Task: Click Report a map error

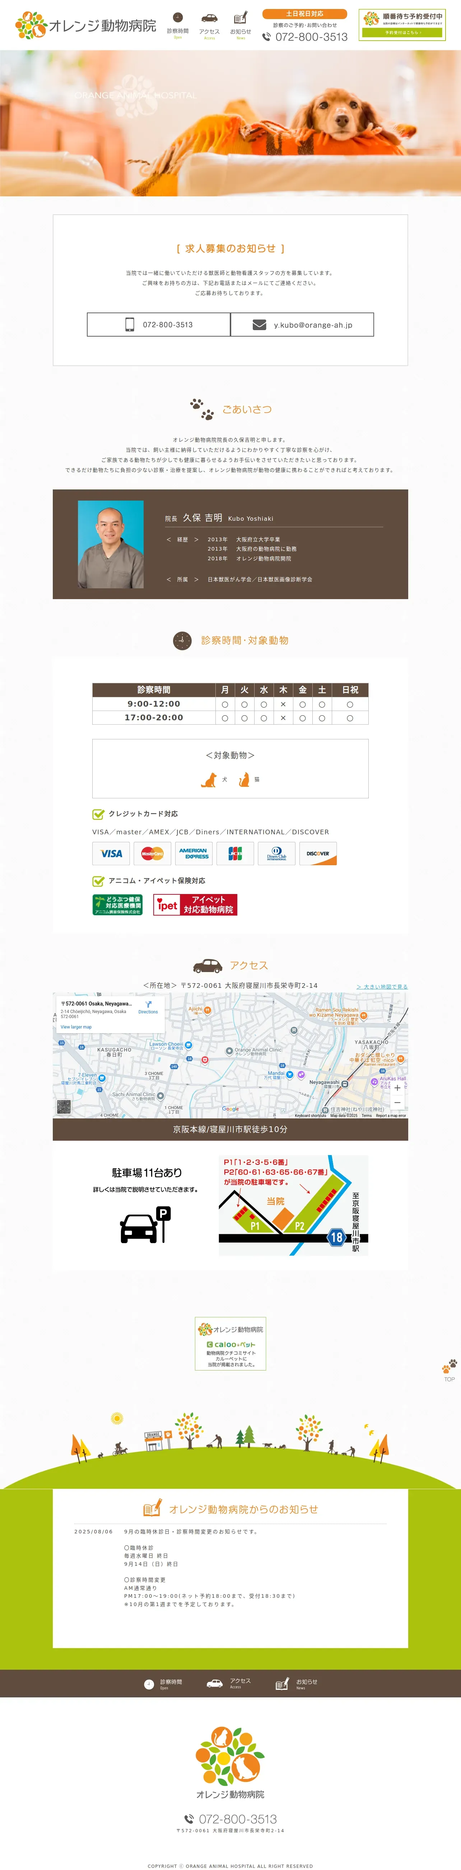Action: click(x=391, y=1115)
